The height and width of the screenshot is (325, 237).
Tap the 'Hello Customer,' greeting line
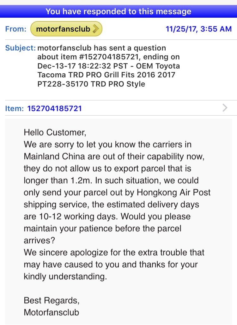click(55, 132)
